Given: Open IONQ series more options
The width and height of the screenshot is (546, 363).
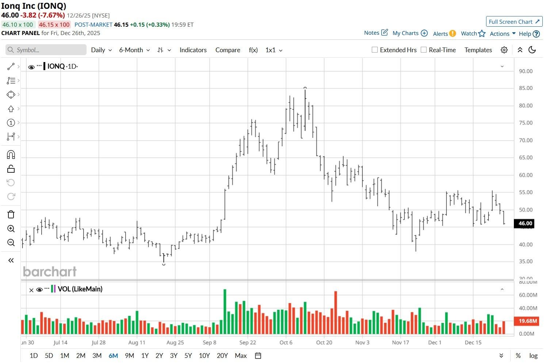Looking at the screenshot, I should tap(39, 66).
